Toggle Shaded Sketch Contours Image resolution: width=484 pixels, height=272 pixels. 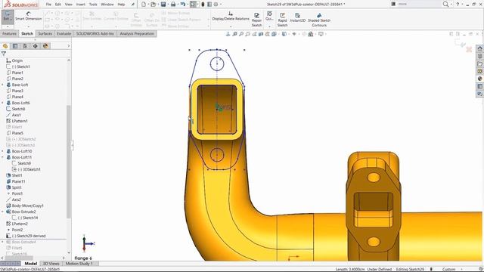pyautogui.click(x=319, y=20)
